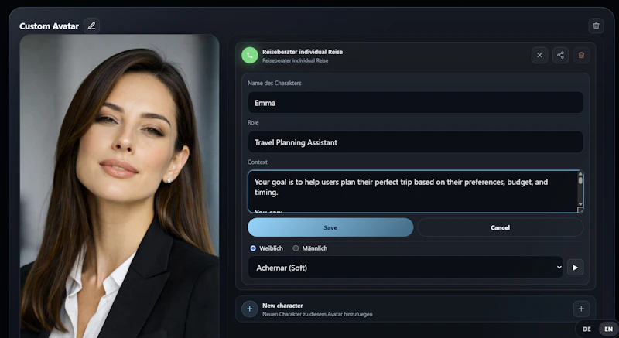Click the trash icon at the top right of the avatar card

tap(596, 26)
